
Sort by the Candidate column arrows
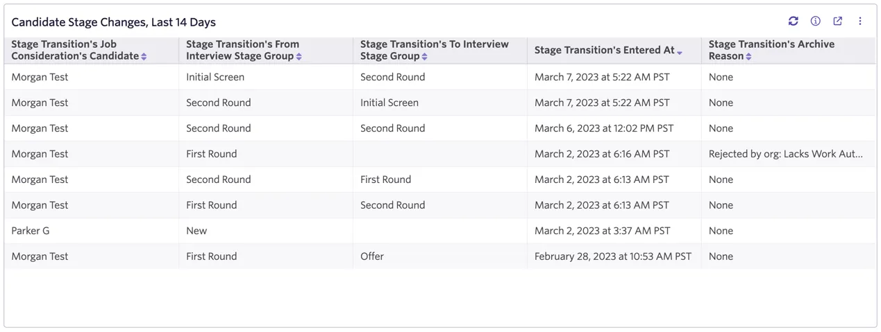pyautogui.click(x=144, y=57)
